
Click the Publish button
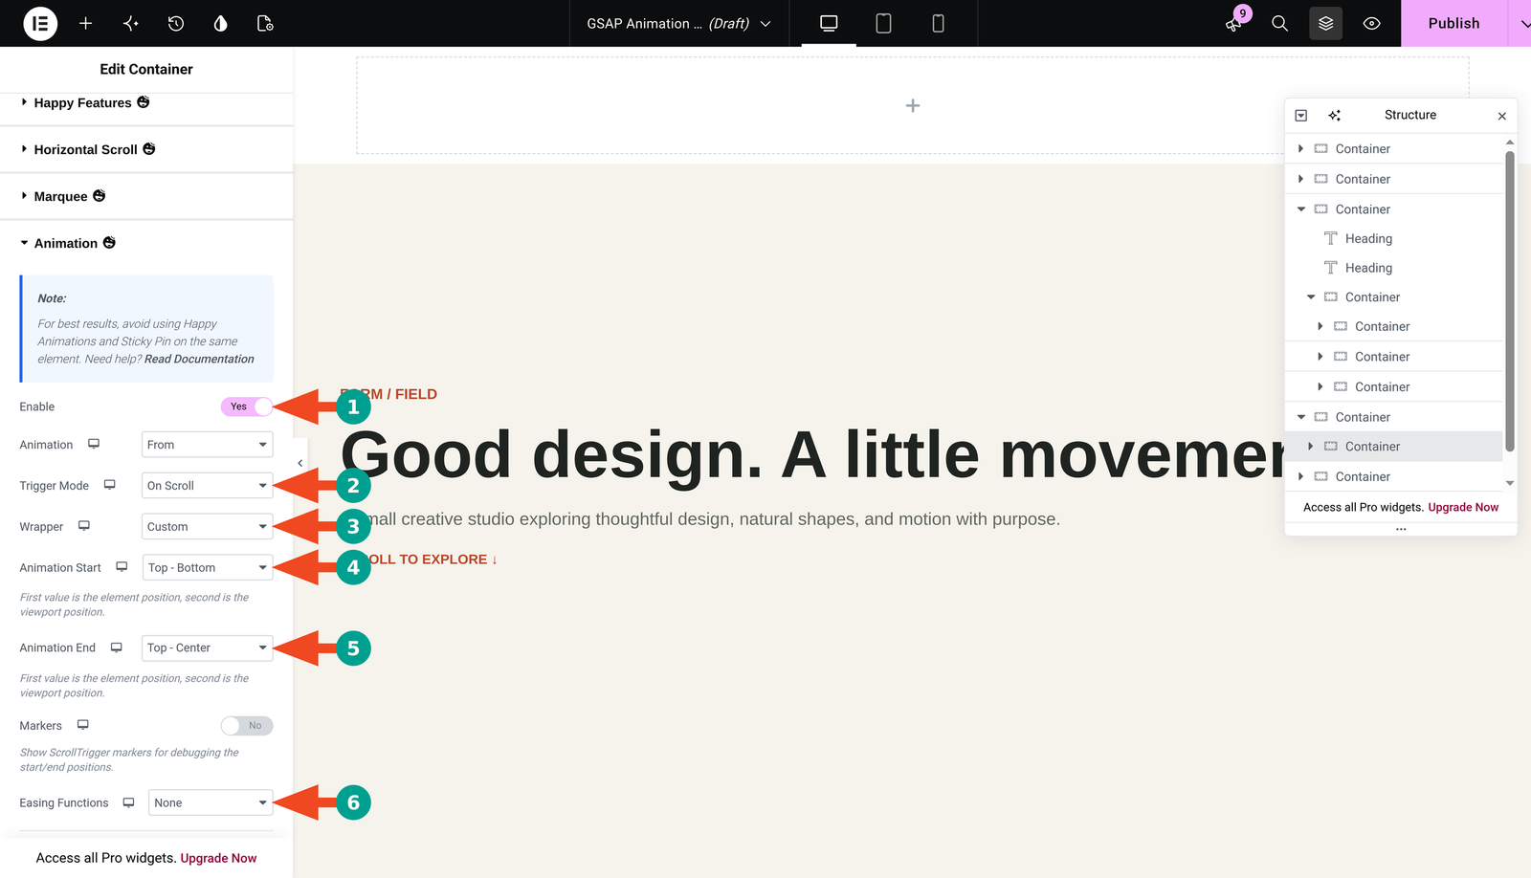pos(1453,23)
